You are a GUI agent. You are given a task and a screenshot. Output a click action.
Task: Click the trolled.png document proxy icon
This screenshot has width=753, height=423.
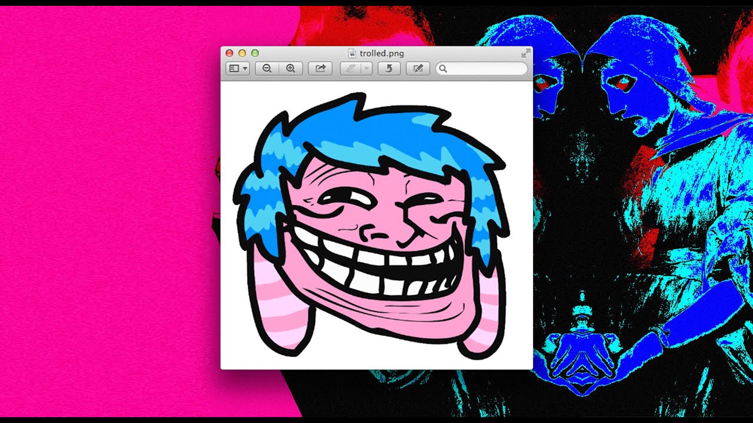click(x=352, y=53)
